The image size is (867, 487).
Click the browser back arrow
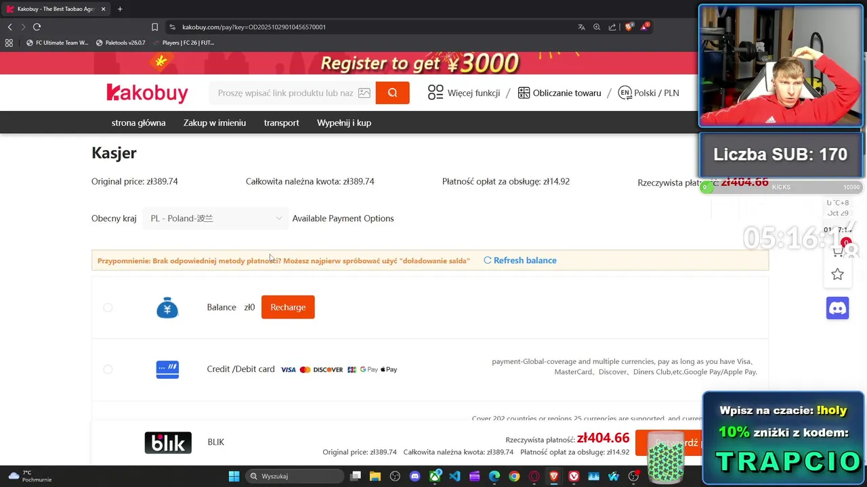pos(9,27)
